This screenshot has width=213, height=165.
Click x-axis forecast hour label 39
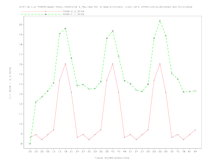coord(107,152)
